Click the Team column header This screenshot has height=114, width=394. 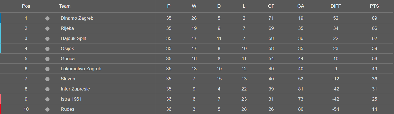click(x=65, y=6)
